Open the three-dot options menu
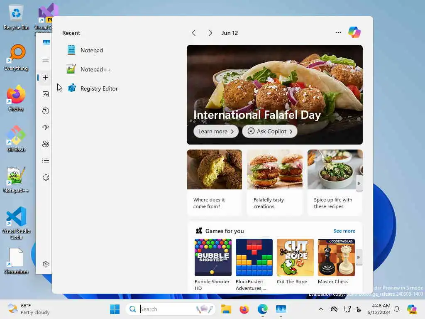This screenshot has width=425, height=319. point(338,32)
